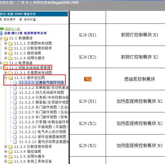Viewport: 165px width, 164px height.
Task: Click page icon of 11.3.2.10 平面视图
Action: pos(15,127)
